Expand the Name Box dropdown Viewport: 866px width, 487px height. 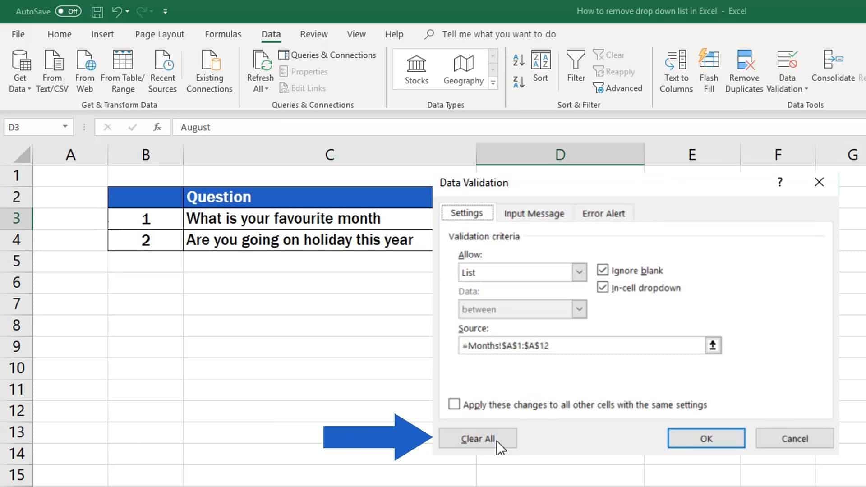point(64,127)
